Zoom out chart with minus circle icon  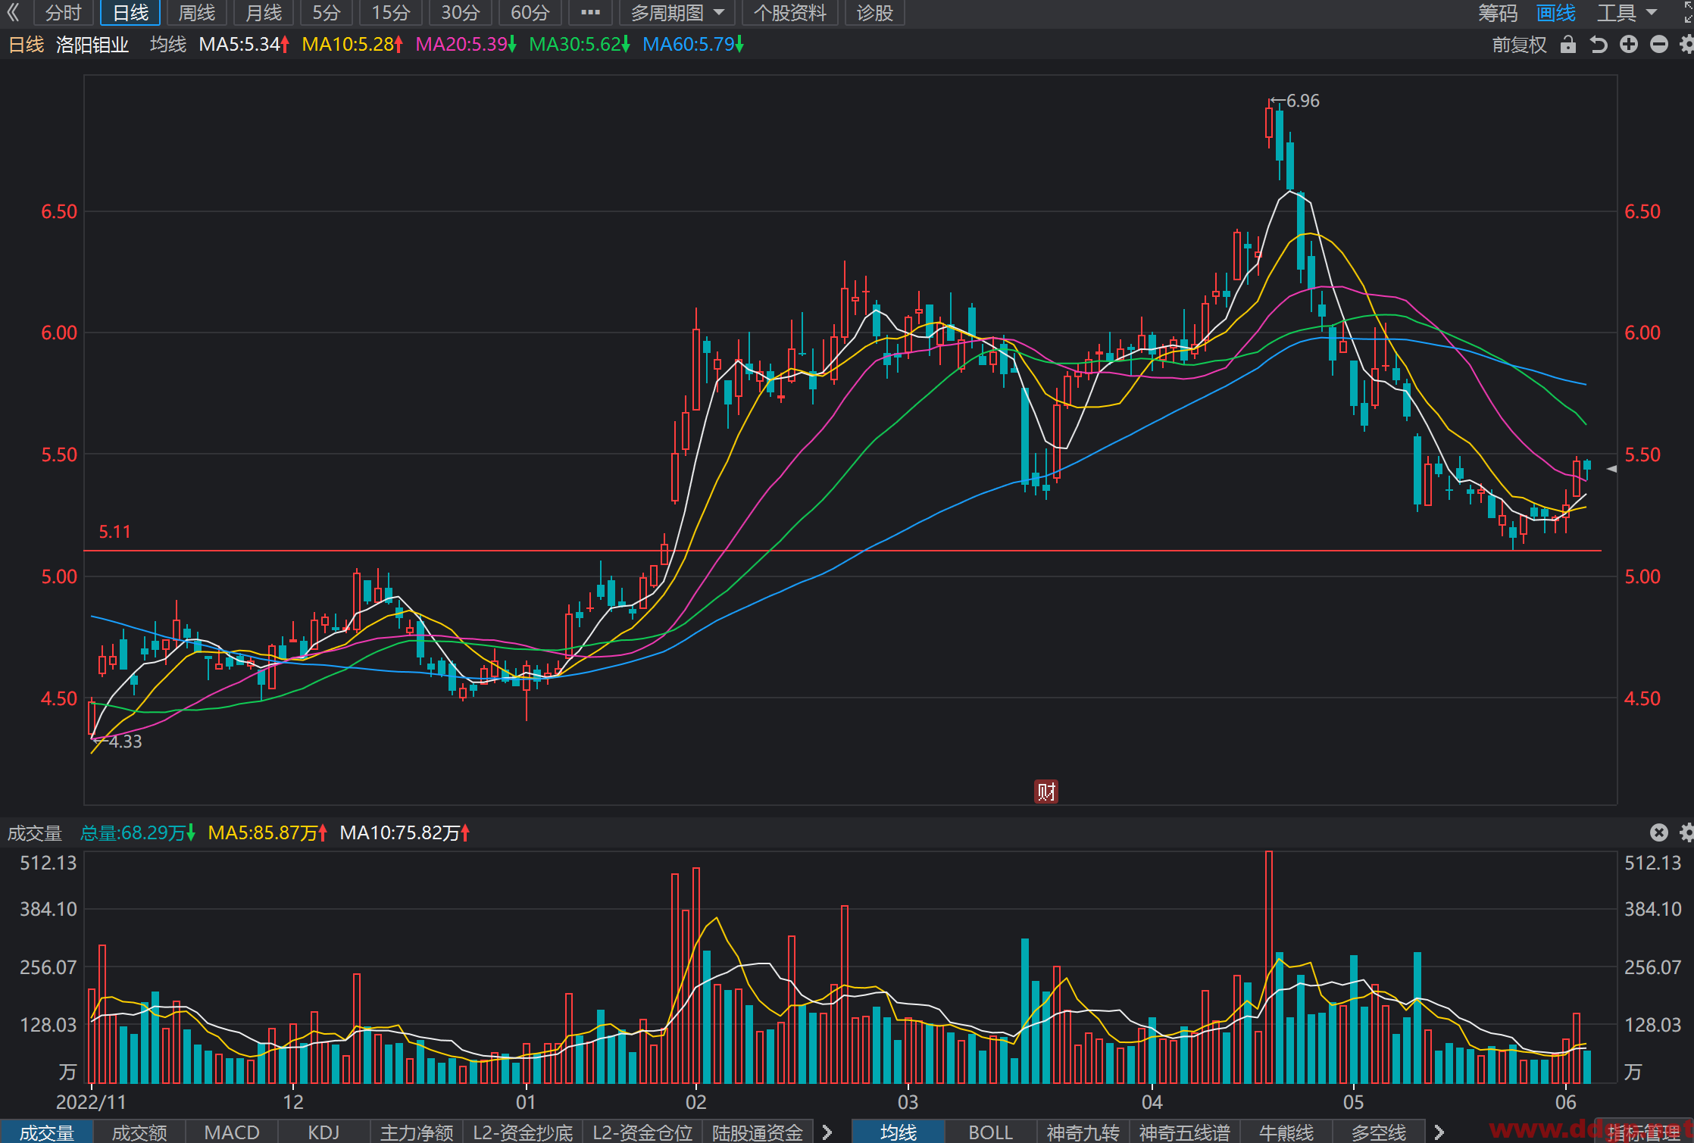1658,45
